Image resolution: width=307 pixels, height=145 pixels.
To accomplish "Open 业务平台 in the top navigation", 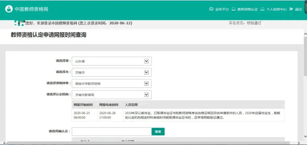I will [222, 9].
